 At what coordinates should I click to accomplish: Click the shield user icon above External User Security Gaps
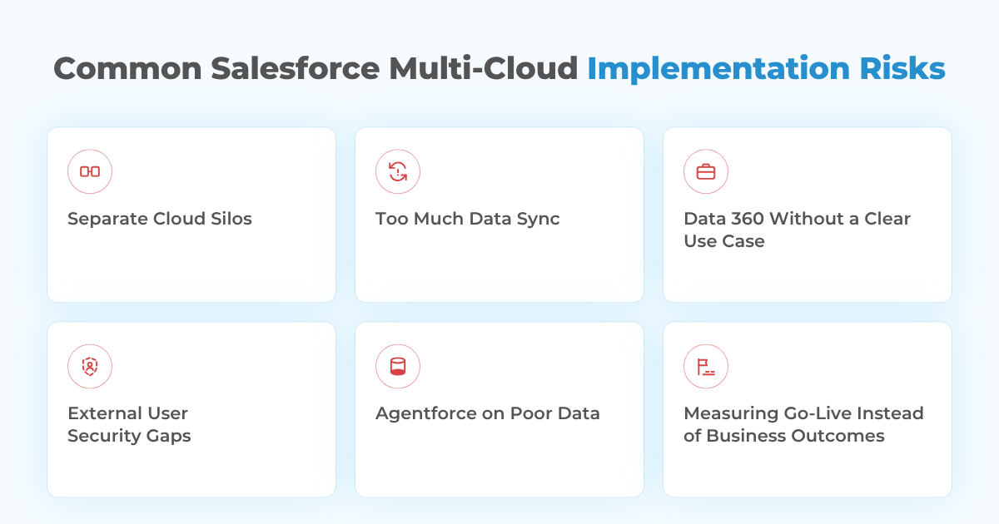point(90,366)
